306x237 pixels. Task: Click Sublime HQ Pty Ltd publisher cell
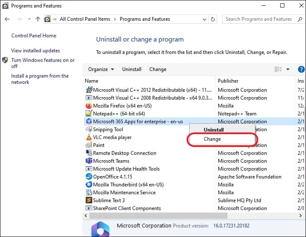coord(239,200)
